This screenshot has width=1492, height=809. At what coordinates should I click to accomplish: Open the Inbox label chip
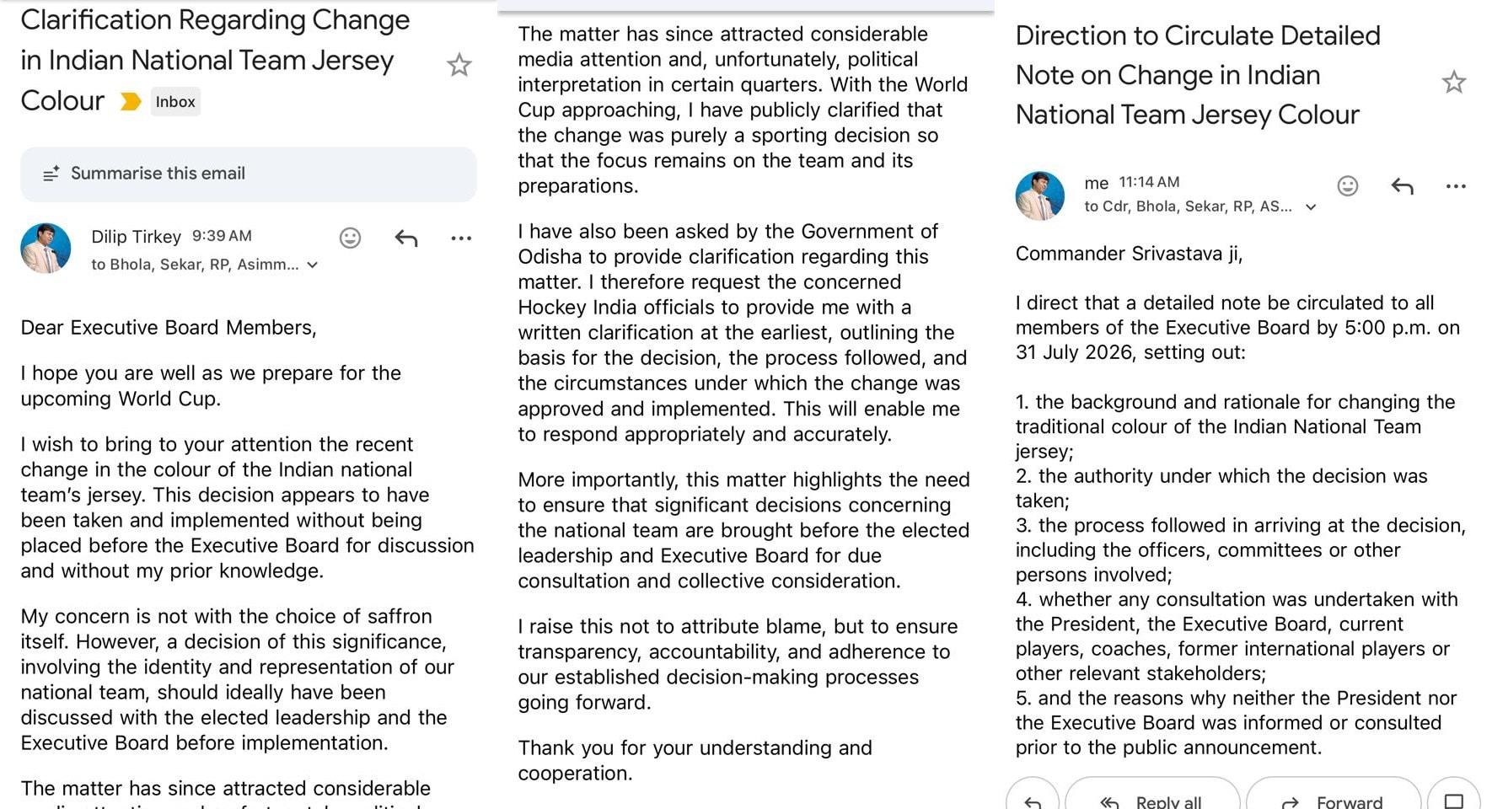(175, 102)
